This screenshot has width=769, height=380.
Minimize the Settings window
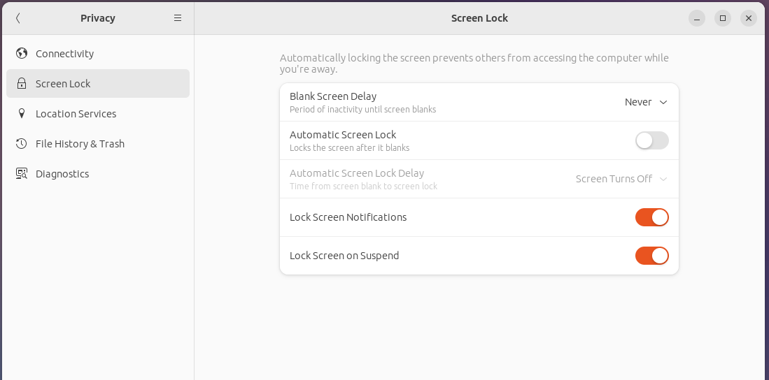coord(697,18)
